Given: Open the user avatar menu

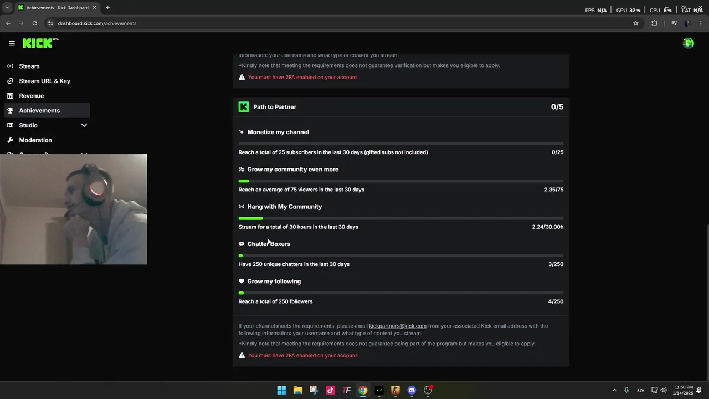Looking at the screenshot, I should coord(689,43).
